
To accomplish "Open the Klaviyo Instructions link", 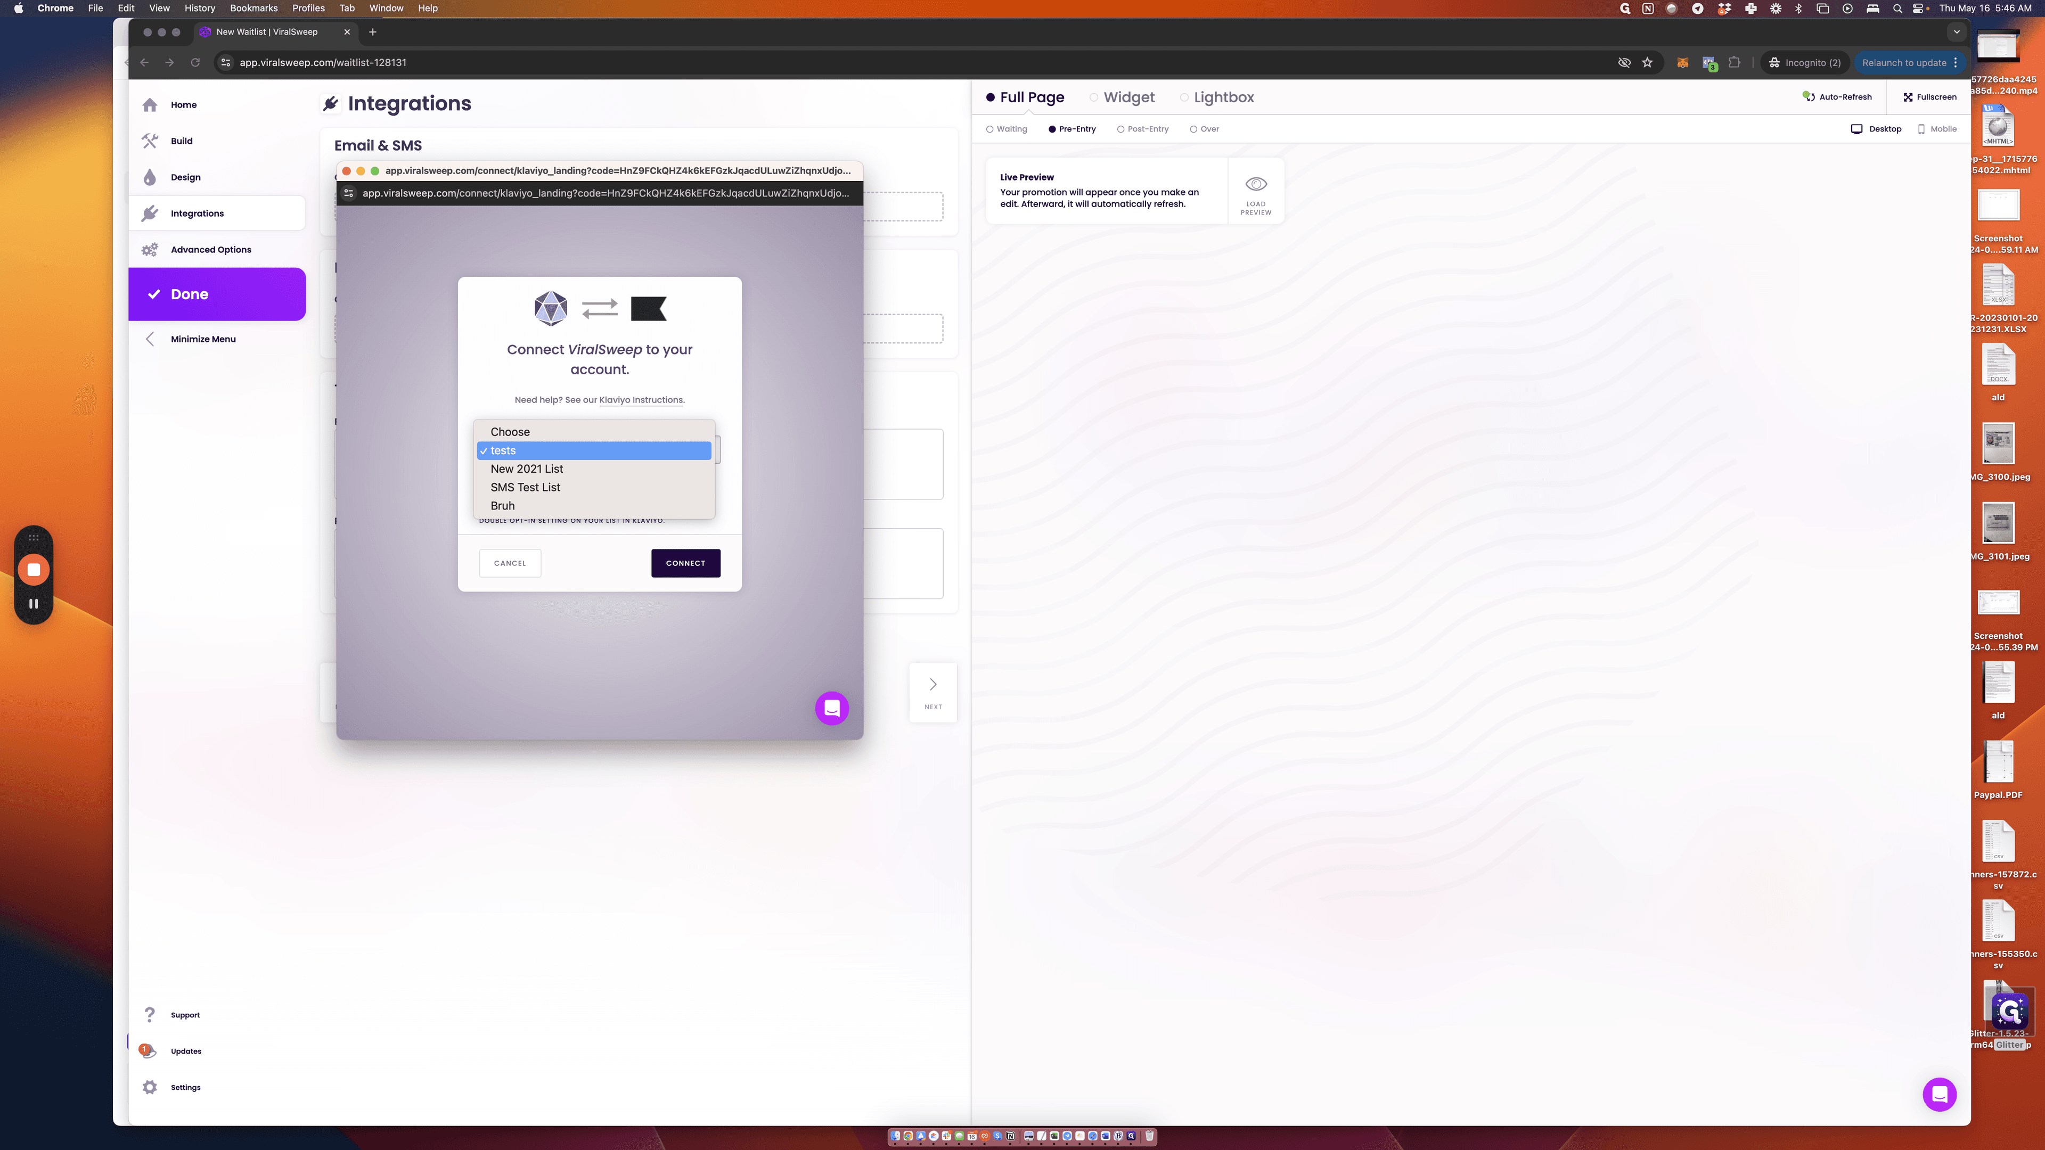I will [641, 400].
